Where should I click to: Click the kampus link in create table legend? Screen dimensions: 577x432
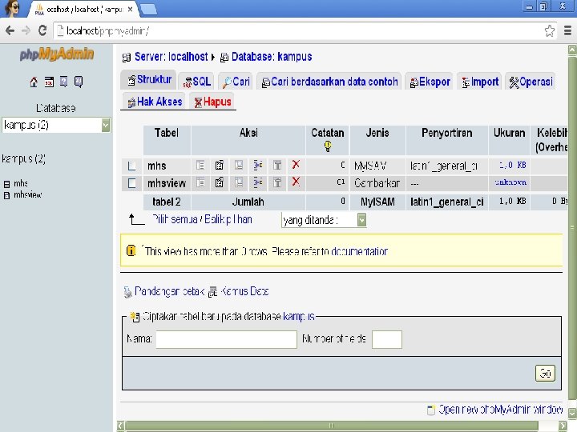(x=299, y=316)
